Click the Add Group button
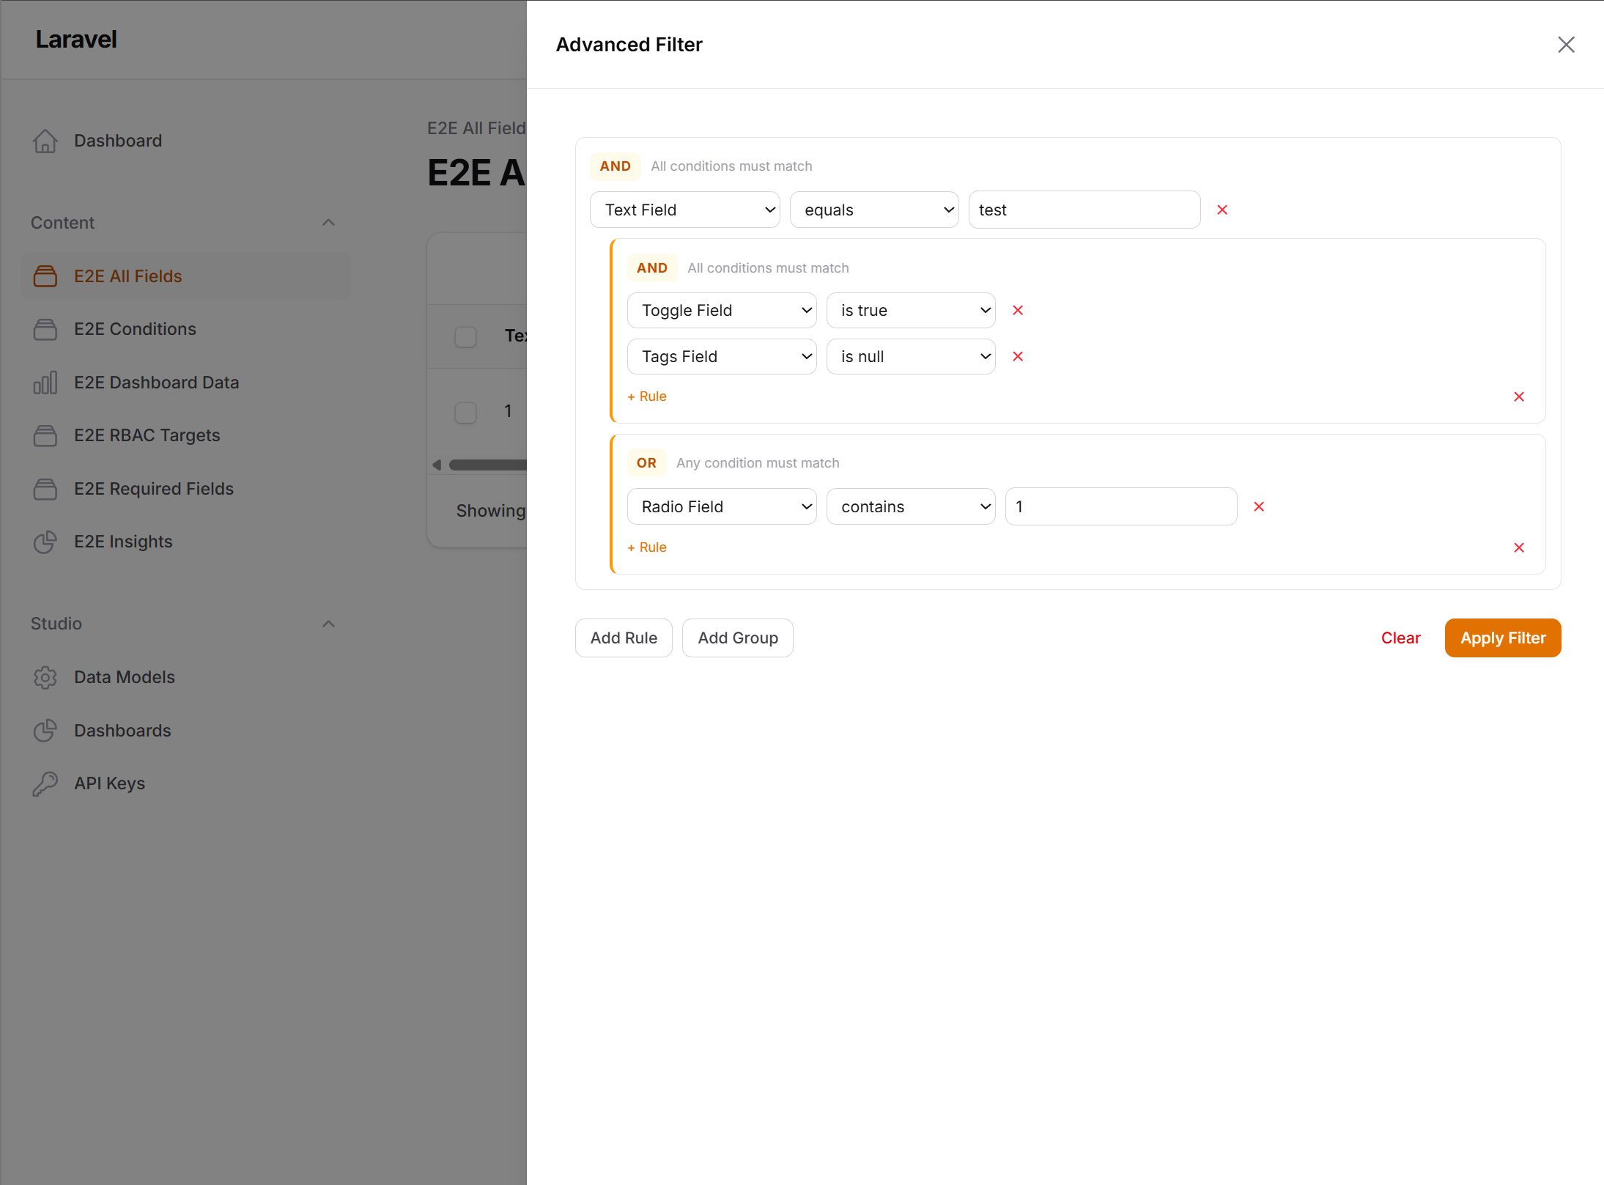 [x=737, y=638]
